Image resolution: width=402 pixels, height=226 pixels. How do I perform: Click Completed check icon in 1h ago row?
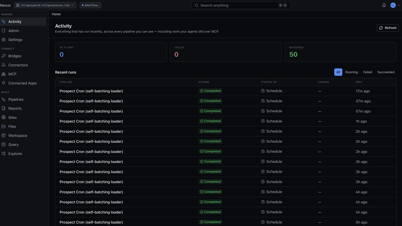click(x=202, y=121)
